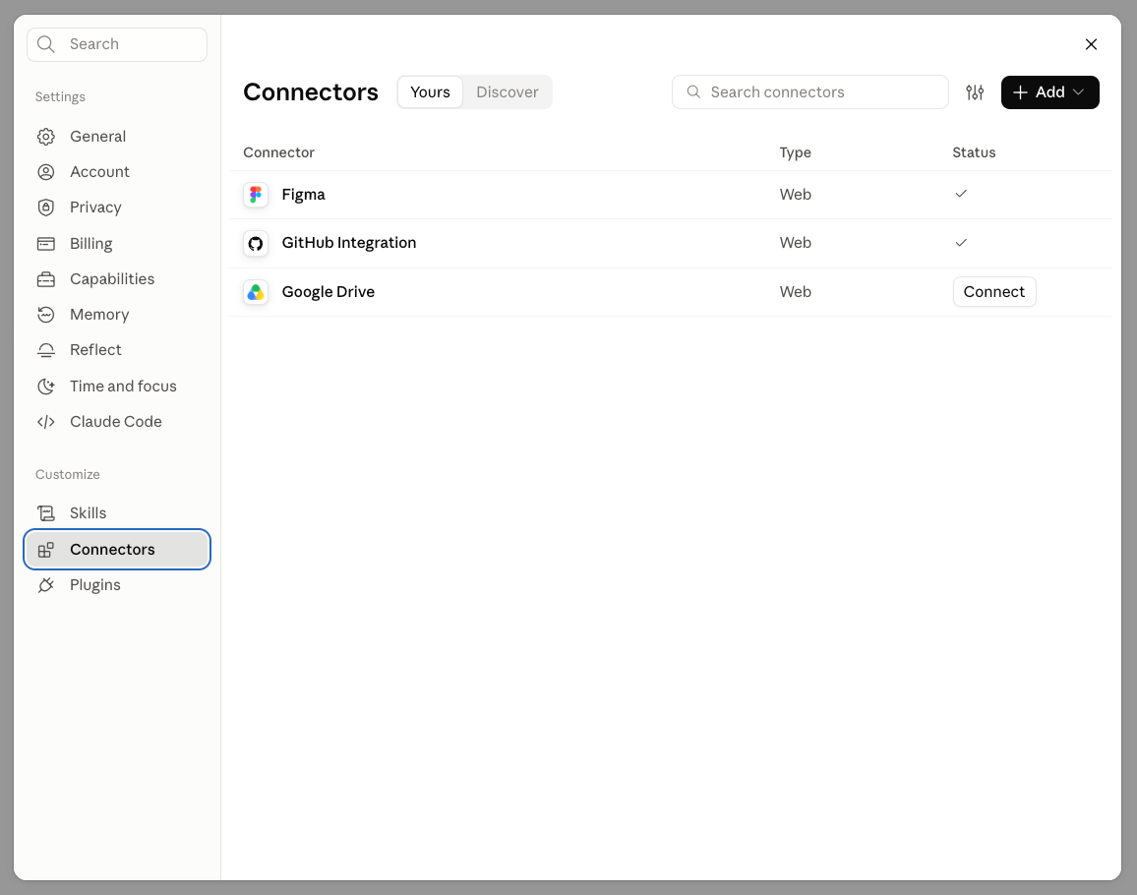Open the Add connector dropdown

1050,92
